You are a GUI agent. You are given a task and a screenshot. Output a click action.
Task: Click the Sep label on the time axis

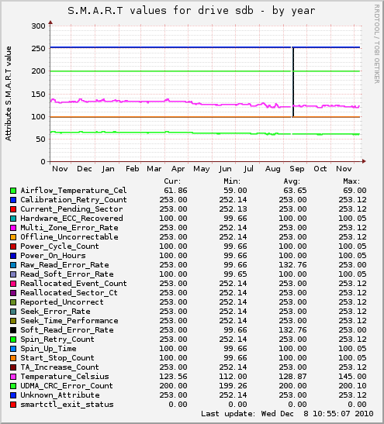pos(297,169)
